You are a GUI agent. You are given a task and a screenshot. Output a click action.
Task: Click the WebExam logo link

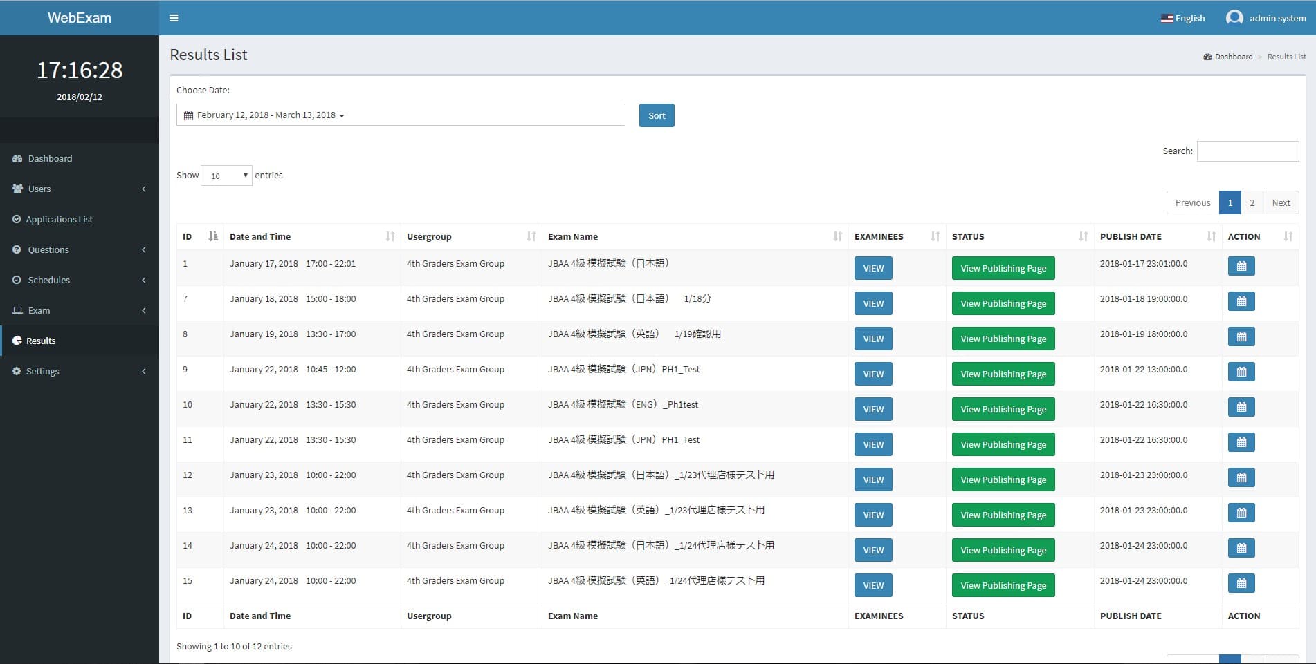(x=80, y=18)
